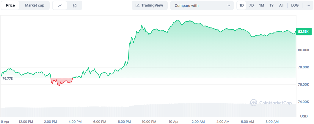Select the 1Y time range

coord(271,5)
